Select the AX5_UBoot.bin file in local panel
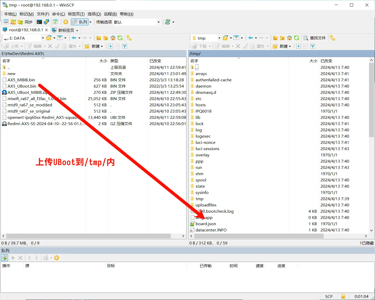 coord(22,86)
